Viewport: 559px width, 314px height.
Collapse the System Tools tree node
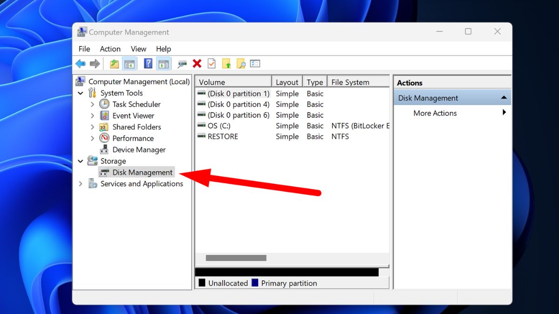(81, 93)
